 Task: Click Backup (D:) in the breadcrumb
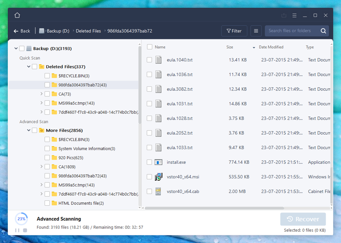click(58, 31)
